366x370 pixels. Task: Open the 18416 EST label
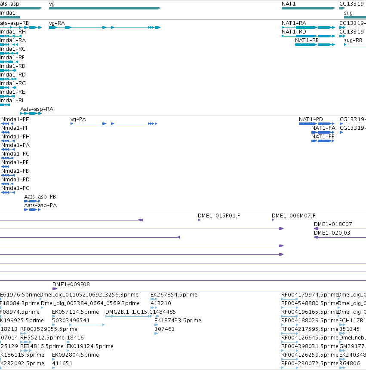[75, 338]
